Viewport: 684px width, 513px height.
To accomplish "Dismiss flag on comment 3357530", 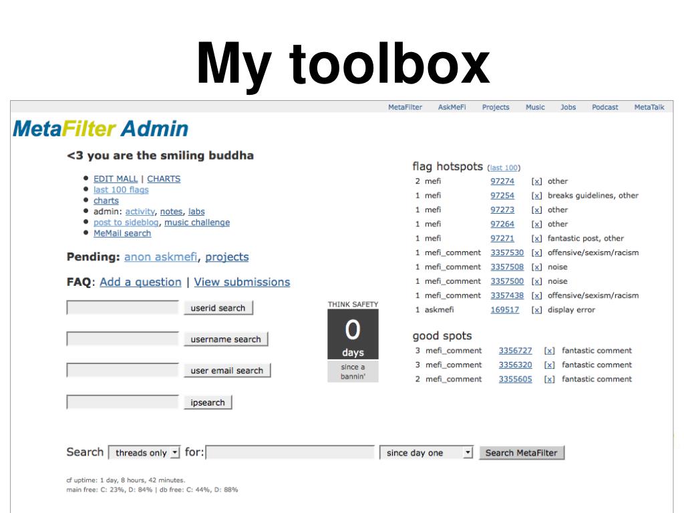I will pos(536,253).
